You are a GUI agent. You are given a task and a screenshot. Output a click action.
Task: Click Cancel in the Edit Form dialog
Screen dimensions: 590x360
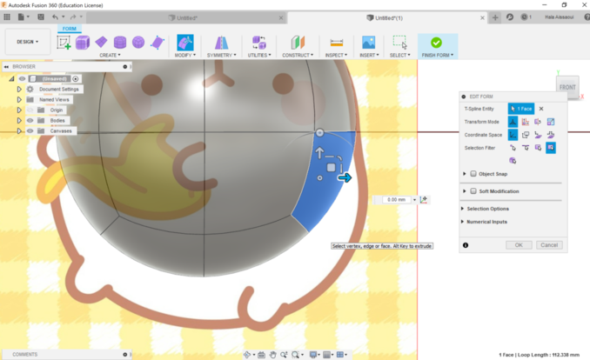[x=549, y=245]
